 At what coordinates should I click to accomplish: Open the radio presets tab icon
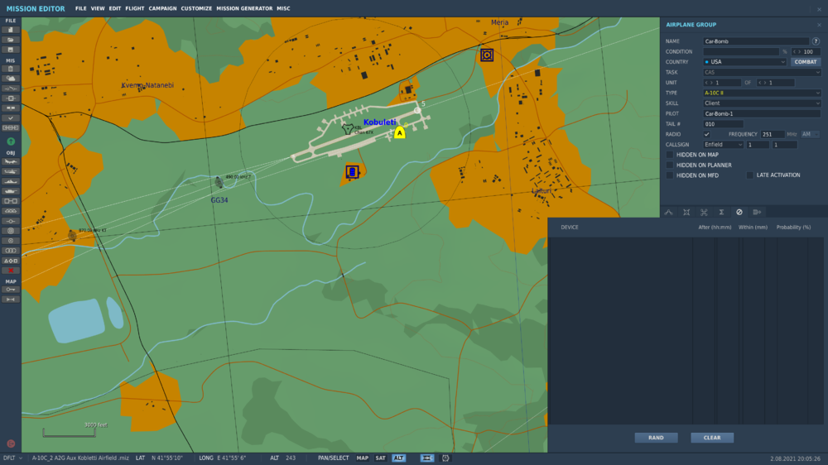coord(757,212)
